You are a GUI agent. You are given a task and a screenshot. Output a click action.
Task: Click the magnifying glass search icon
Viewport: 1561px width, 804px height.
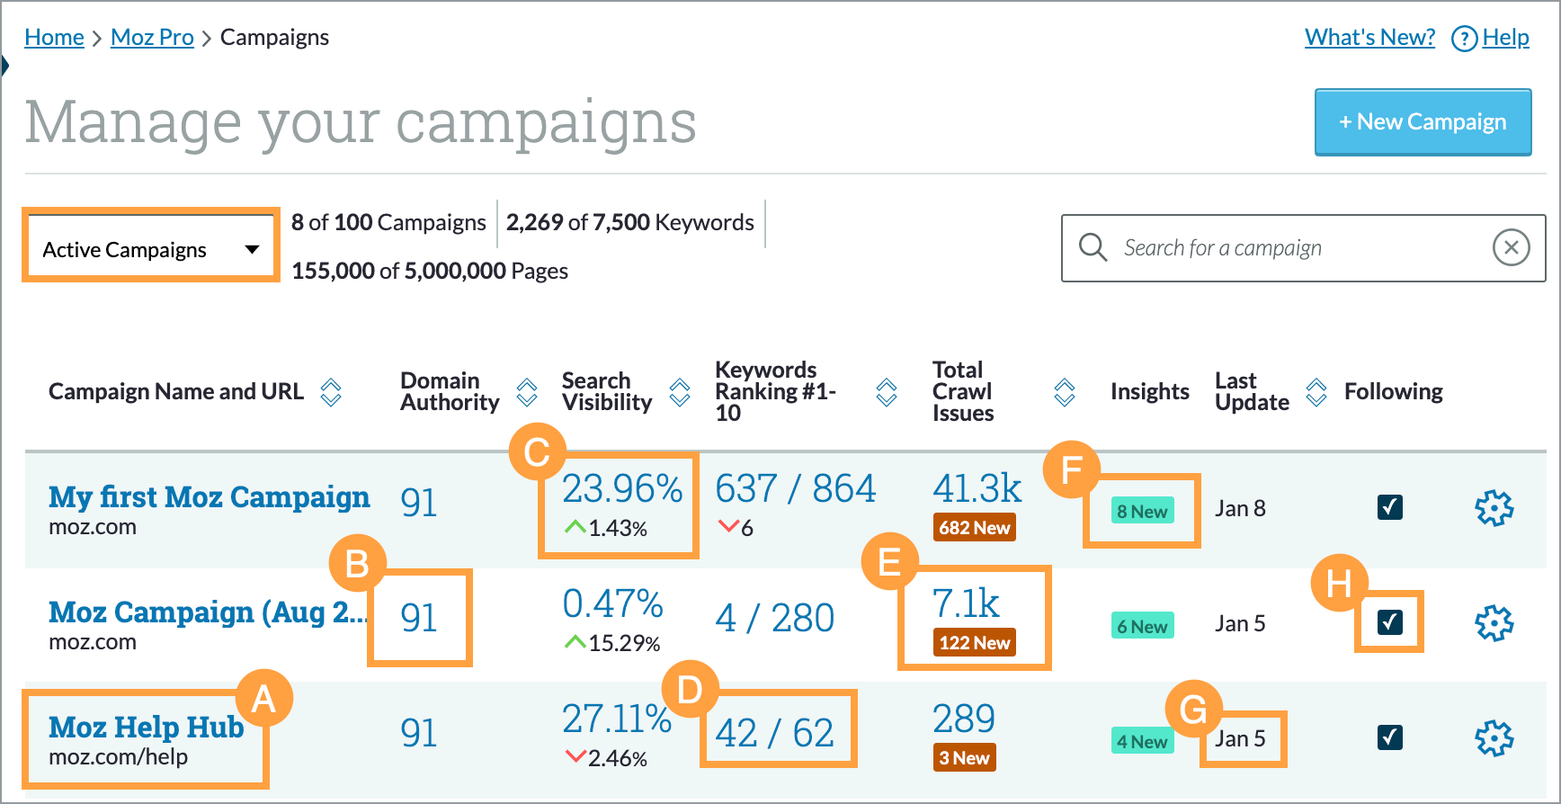coord(1093,247)
